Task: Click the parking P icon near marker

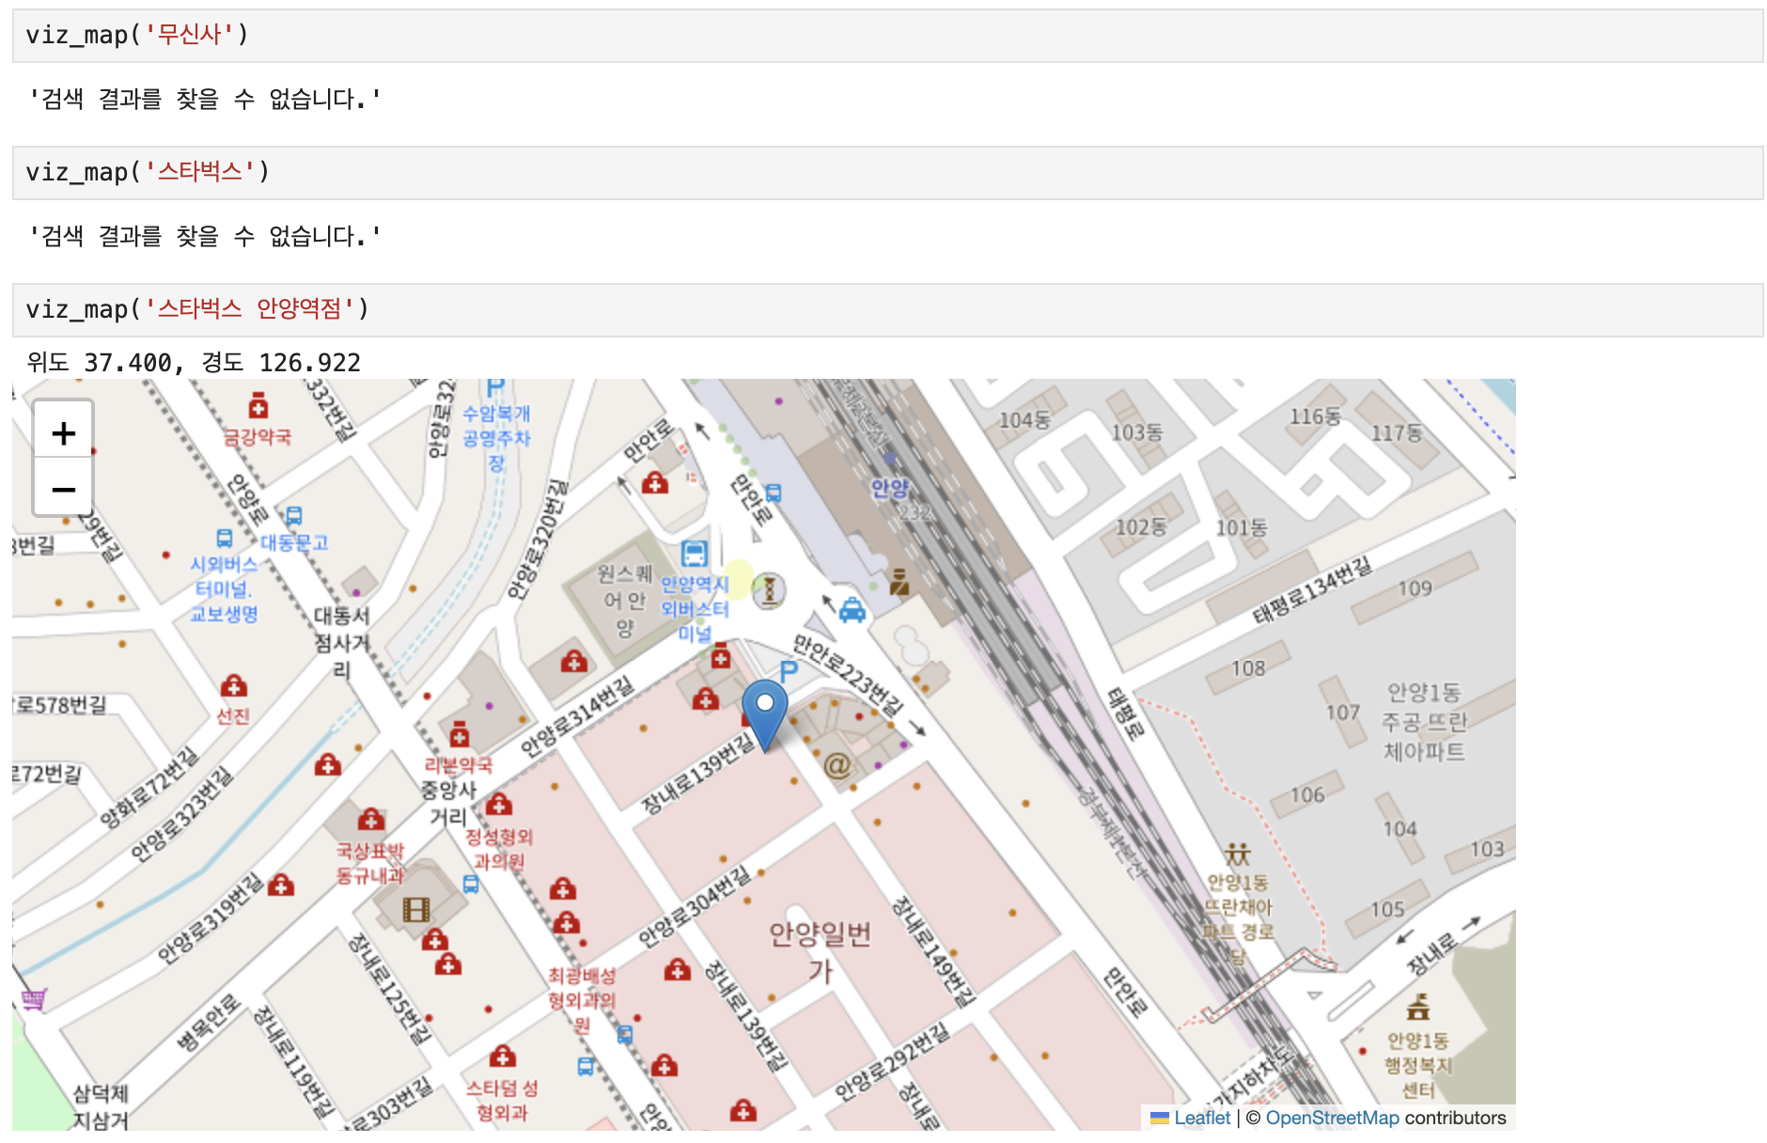Action: coord(788,670)
